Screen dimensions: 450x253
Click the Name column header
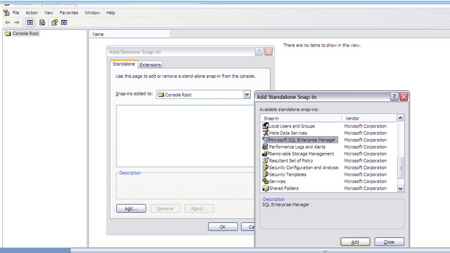tap(130, 34)
